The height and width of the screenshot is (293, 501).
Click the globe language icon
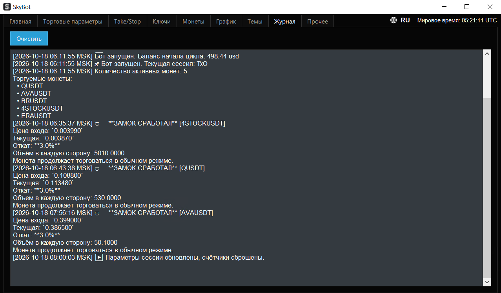pos(394,20)
